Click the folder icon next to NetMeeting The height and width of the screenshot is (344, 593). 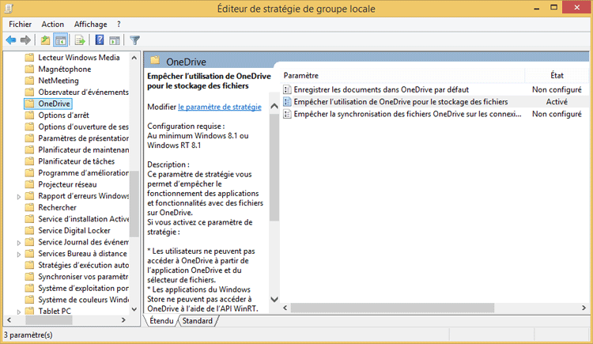coord(29,80)
